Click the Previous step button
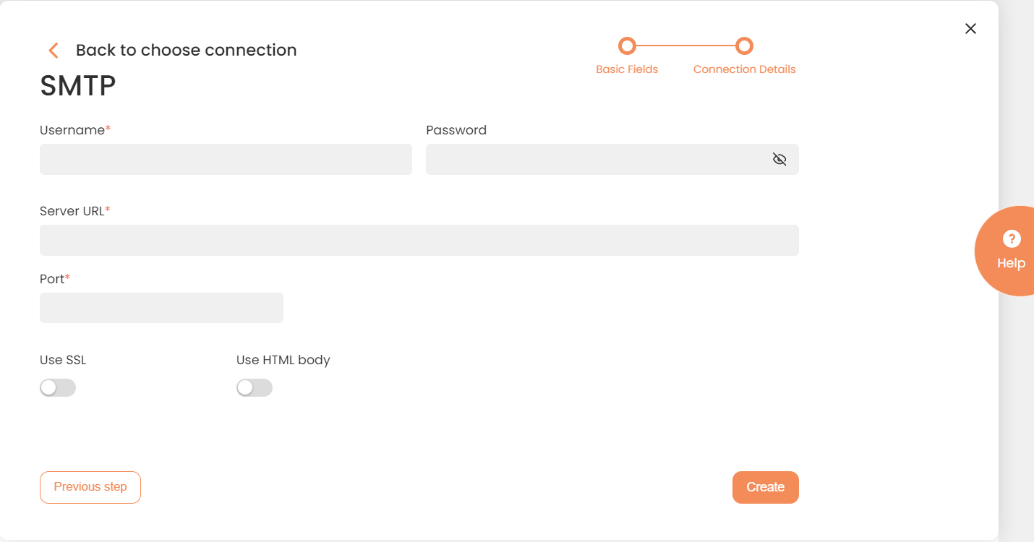1034x542 pixels. coord(90,487)
